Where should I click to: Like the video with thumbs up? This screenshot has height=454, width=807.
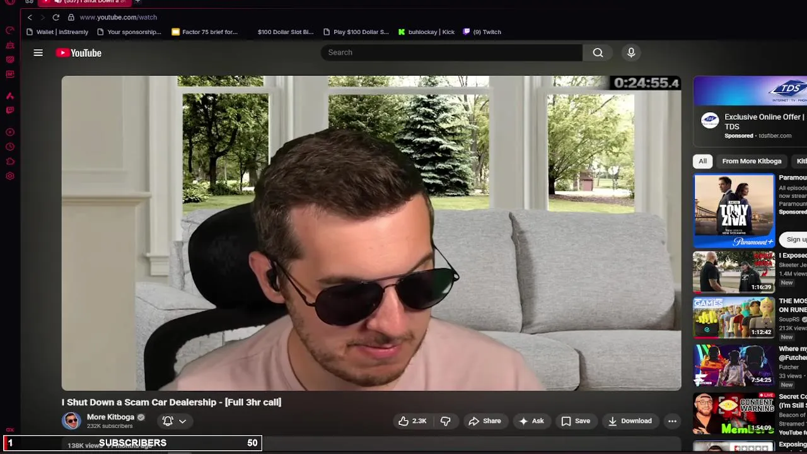[x=413, y=421]
